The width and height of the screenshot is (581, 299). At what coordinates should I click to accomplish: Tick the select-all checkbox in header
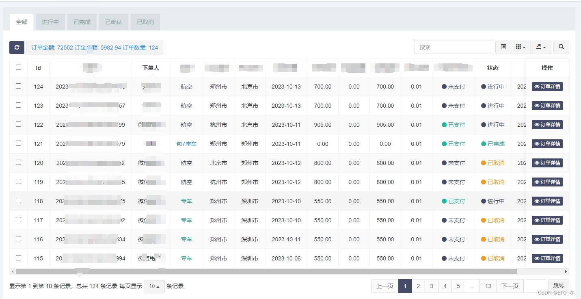18,67
